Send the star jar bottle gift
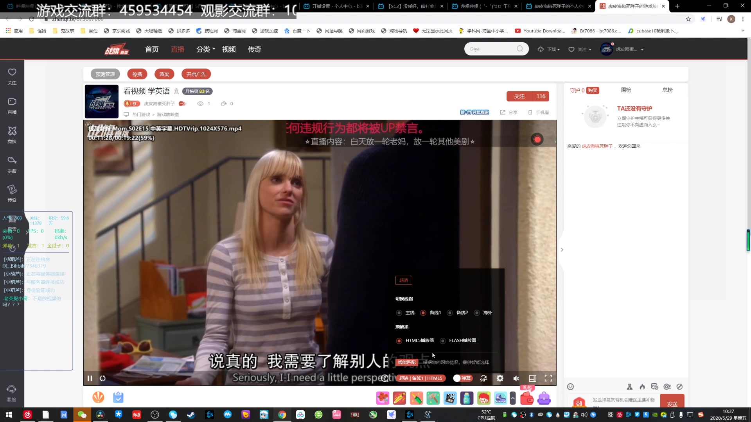Image resolution: width=751 pixels, height=422 pixels. (467, 398)
